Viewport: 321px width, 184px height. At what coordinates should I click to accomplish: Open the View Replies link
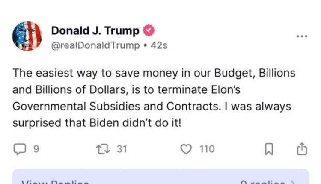[x=56, y=181]
